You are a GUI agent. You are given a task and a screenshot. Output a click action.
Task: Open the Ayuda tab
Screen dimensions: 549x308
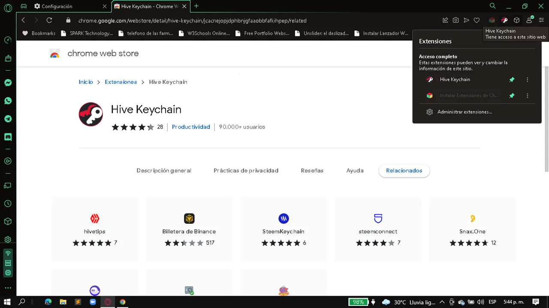click(355, 170)
